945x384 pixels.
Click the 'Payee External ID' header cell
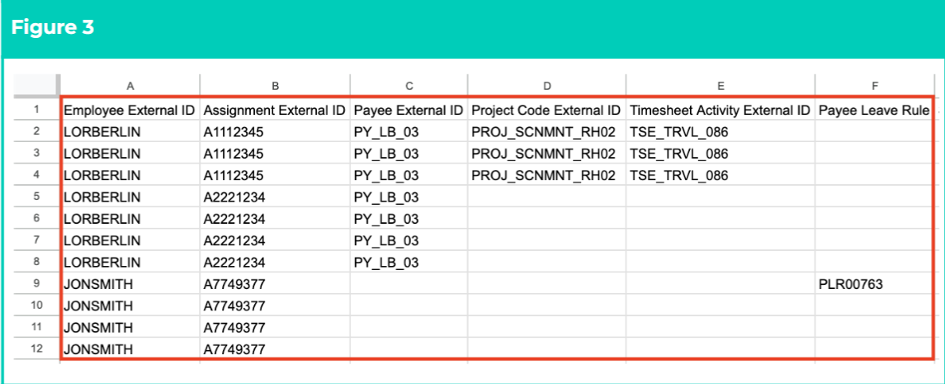point(409,111)
